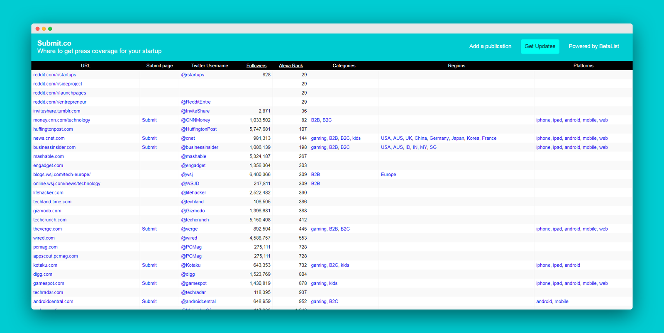Open digg.com link
The image size is (664, 333).
[x=43, y=275]
